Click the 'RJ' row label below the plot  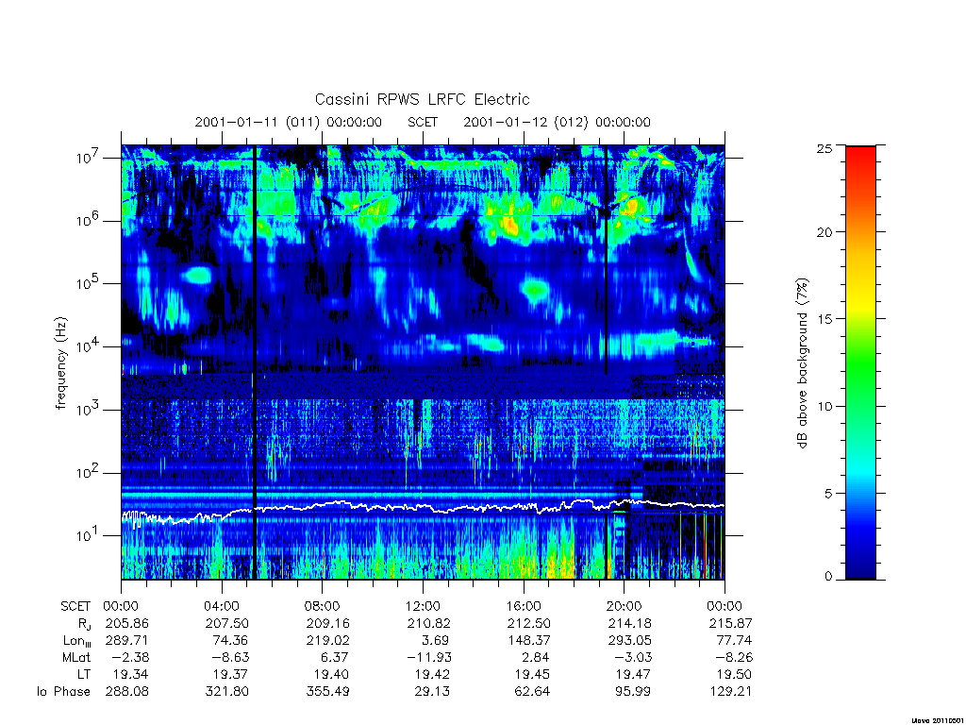tap(84, 624)
